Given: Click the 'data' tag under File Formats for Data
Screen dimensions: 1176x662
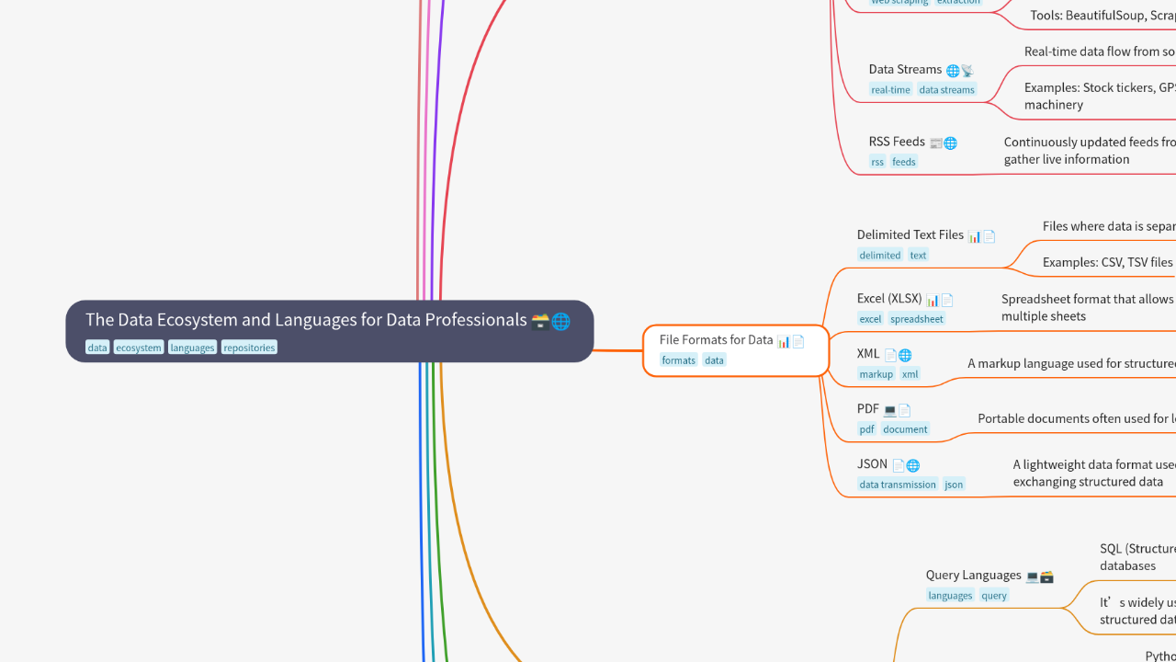Looking at the screenshot, I should 714,360.
